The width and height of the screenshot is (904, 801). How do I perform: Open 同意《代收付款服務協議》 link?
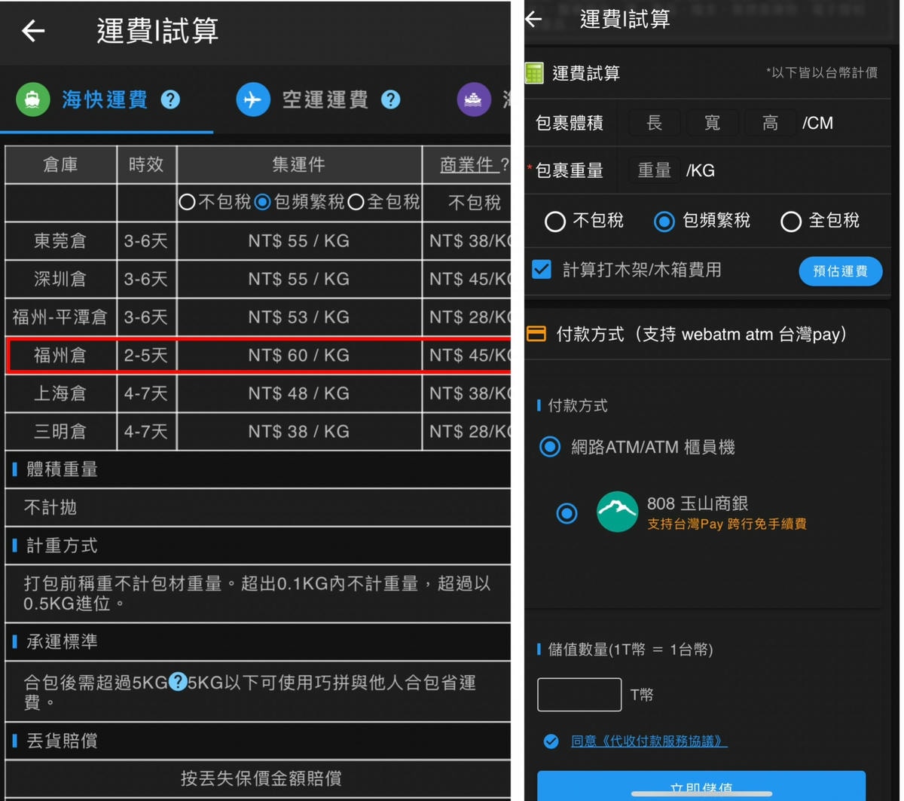coord(649,741)
